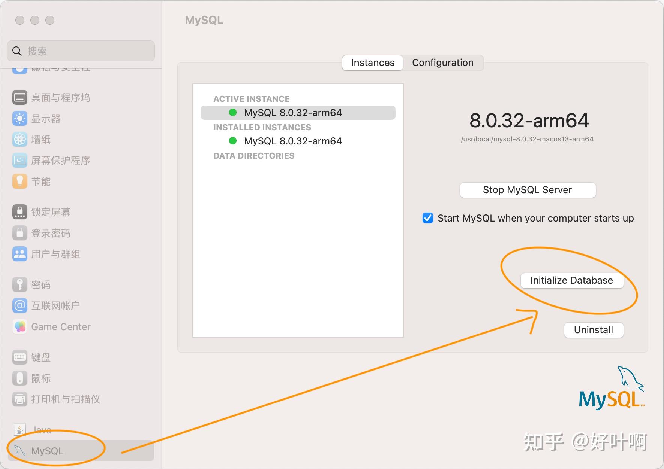The width and height of the screenshot is (664, 469).
Task: Open 打印机与扫描仪 settings
Action: (66, 399)
